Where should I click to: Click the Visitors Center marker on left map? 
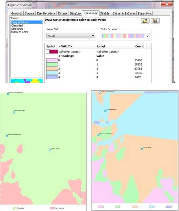point(50,150)
